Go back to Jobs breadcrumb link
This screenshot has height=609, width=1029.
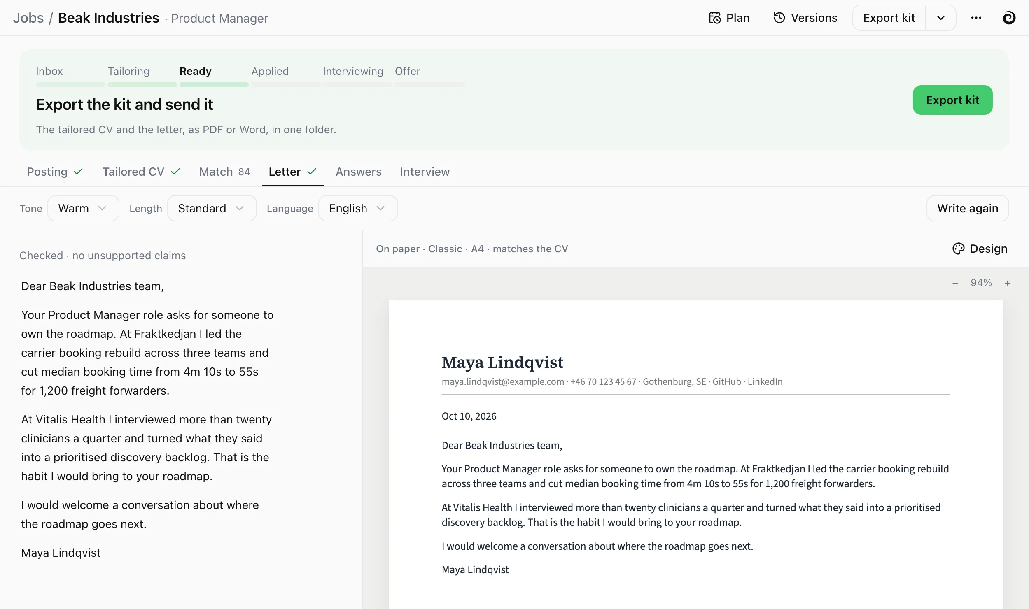(28, 18)
